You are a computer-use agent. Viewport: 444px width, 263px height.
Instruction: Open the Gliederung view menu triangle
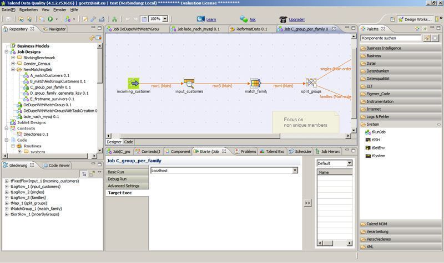(x=99, y=172)
